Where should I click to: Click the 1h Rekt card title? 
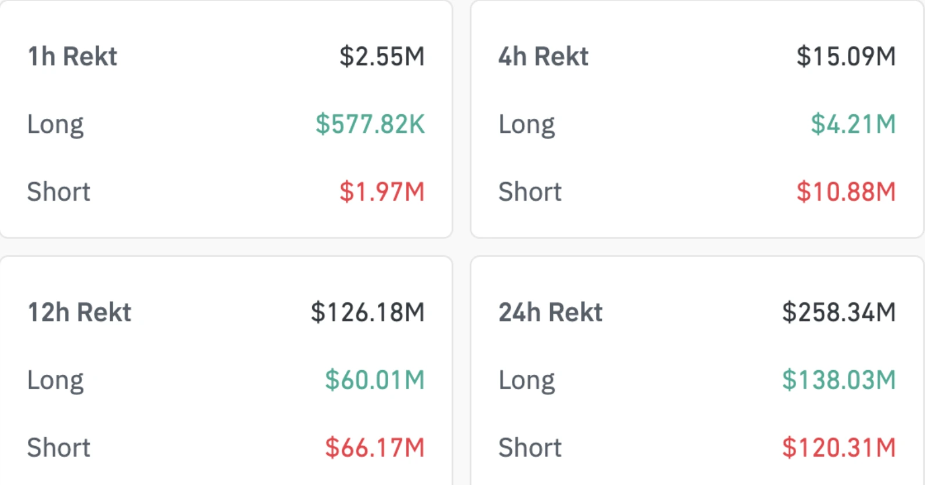(73, 57)
